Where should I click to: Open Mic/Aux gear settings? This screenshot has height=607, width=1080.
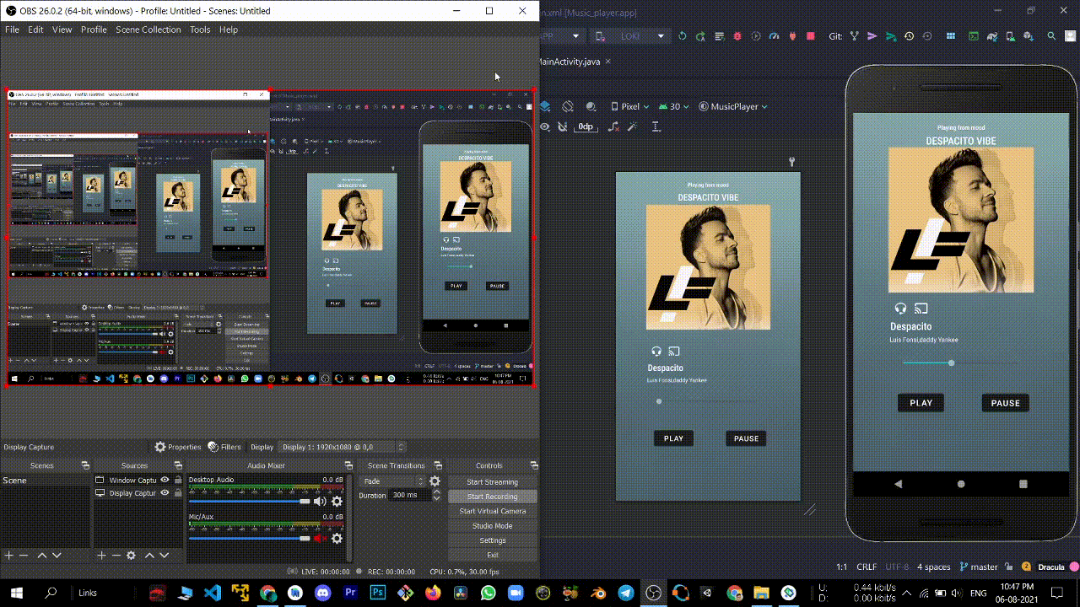337,538
